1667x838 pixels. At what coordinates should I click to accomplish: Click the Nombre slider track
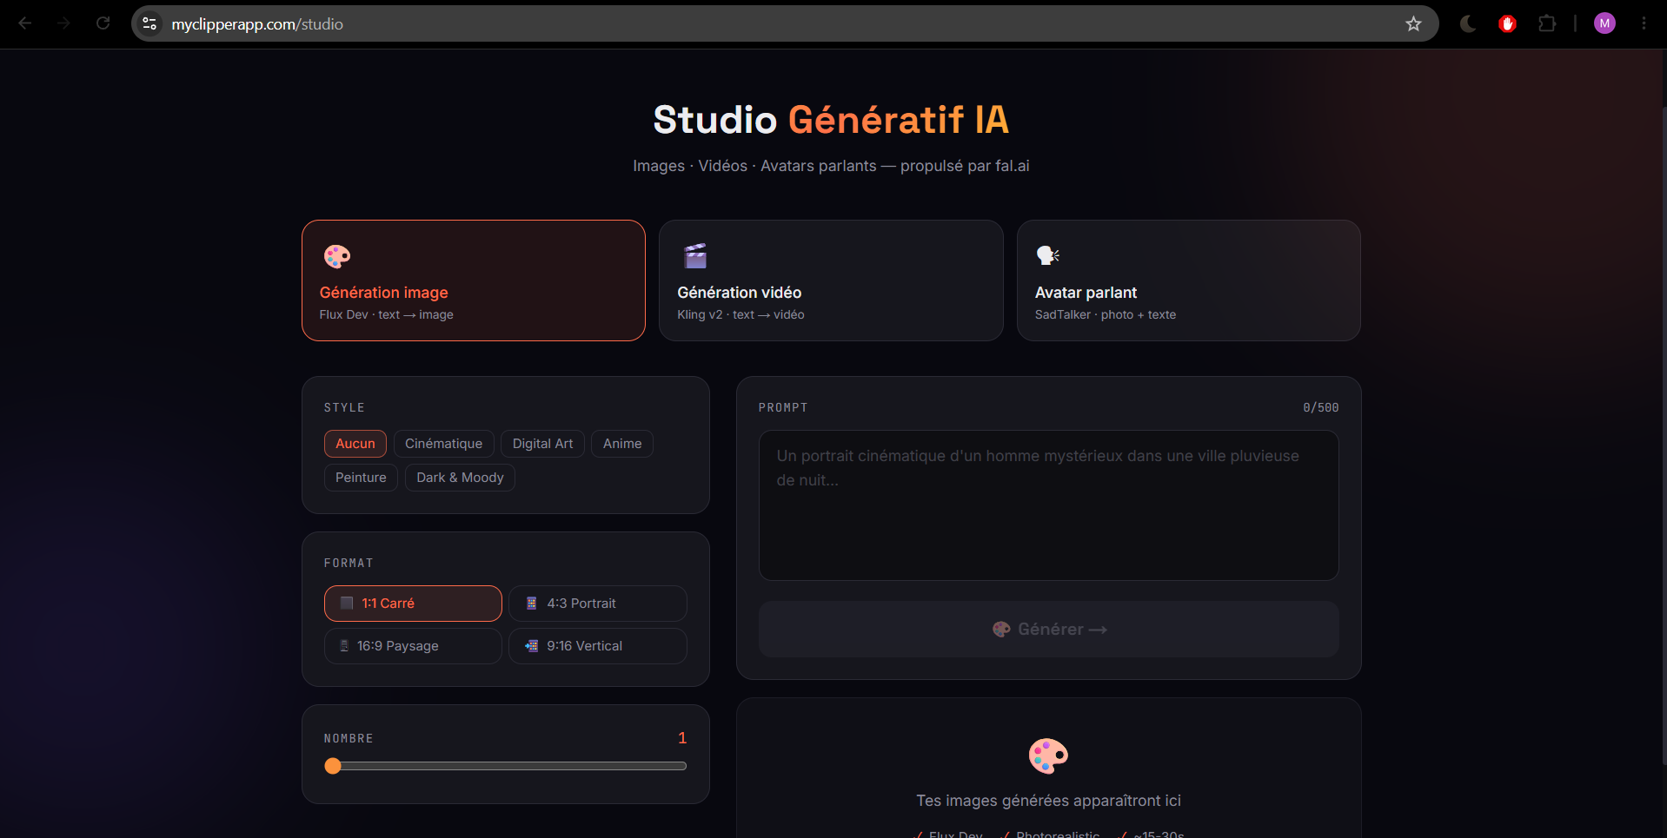(506, 766)
